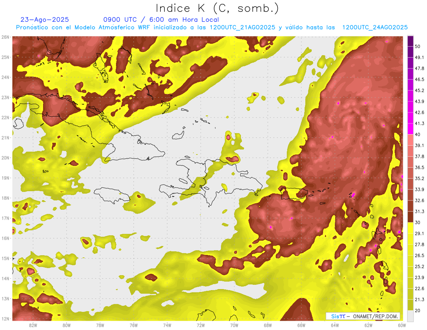Click the longitude label '68W'
Viewport: 427px width, 330px height.
point(268,325)
